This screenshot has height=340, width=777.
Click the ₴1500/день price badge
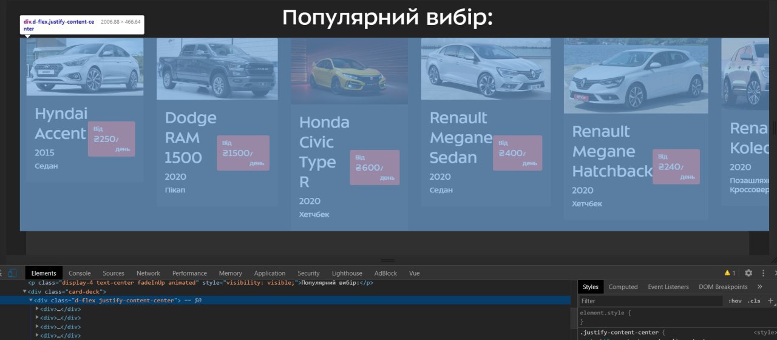tap(243, 153)
